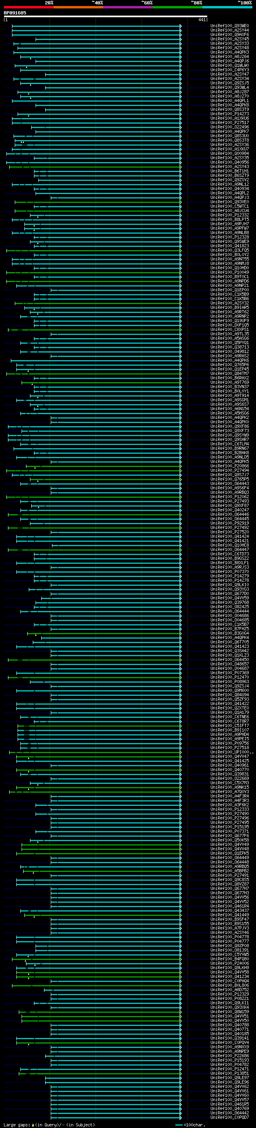Click hit label UniRef100_Q8W159
This screenshot has height=1128, width=256.
pos(230,1012)
